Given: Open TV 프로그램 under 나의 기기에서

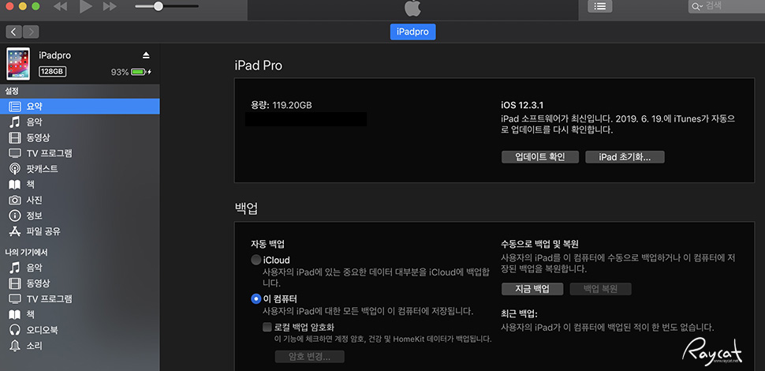Looking at the screenshot, I should [80, 298].
